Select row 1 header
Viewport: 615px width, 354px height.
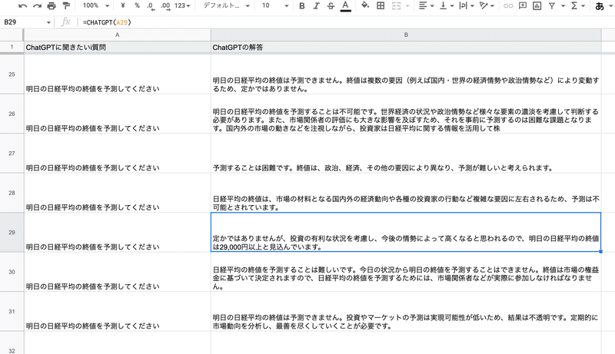point(12,47)
